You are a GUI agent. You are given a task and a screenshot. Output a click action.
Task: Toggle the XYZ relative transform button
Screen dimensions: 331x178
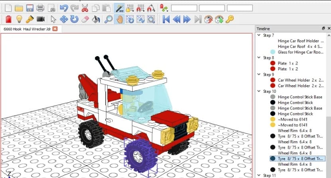tap(119, 8)
